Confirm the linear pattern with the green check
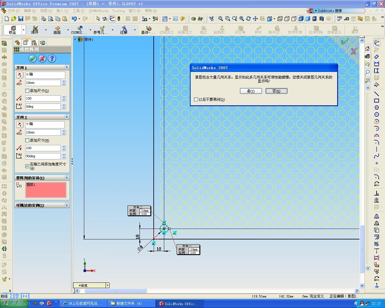The width and height of the screenshot is (385, 308). (32, 59)
